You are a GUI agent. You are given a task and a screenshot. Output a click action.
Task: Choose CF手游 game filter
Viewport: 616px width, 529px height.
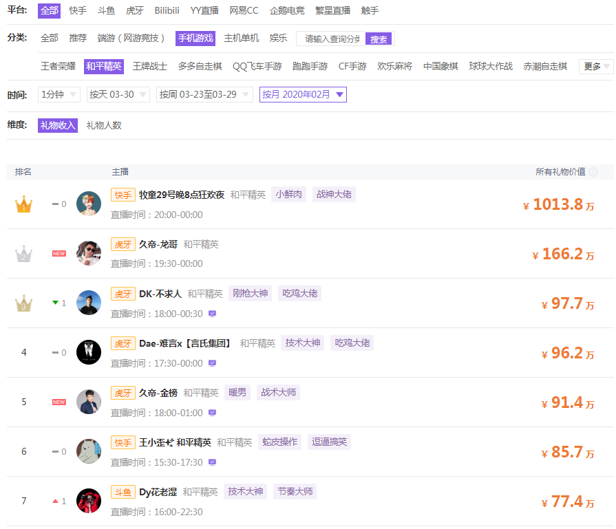[x=352, y=66]
